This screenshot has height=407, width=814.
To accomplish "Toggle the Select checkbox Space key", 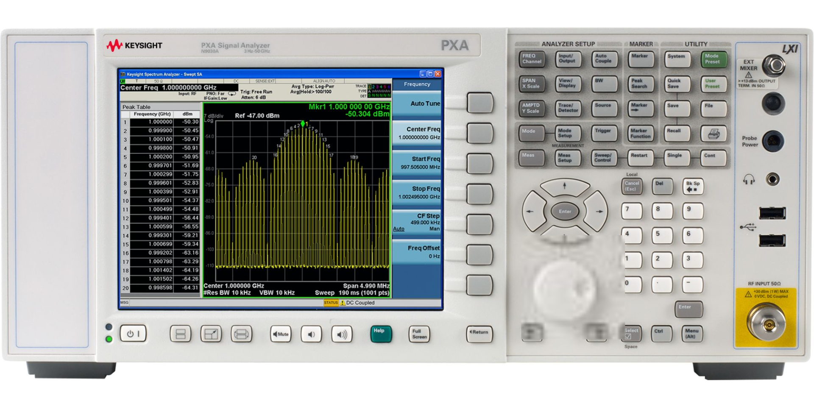I will pos(631,334).
